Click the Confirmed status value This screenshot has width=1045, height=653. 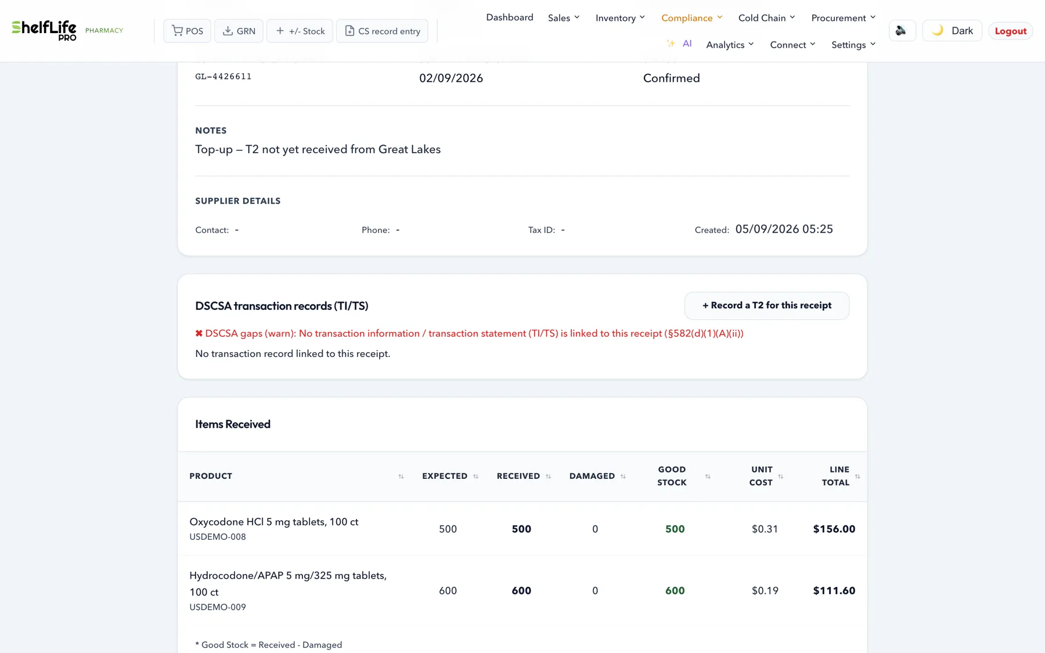[x=671, y=78]
